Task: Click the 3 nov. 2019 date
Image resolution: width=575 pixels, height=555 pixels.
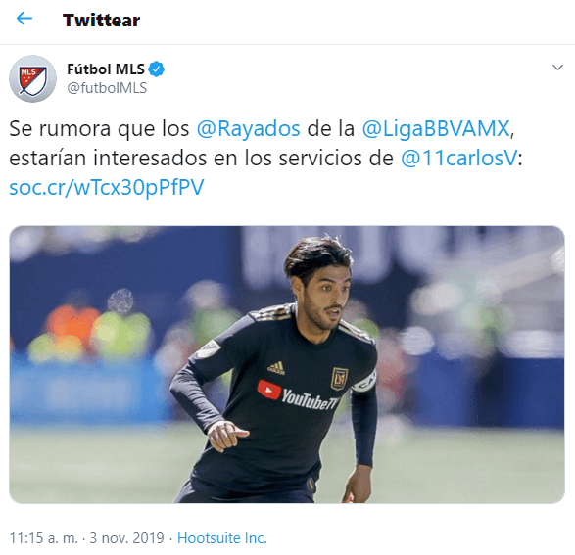Action: click(127, 538)
